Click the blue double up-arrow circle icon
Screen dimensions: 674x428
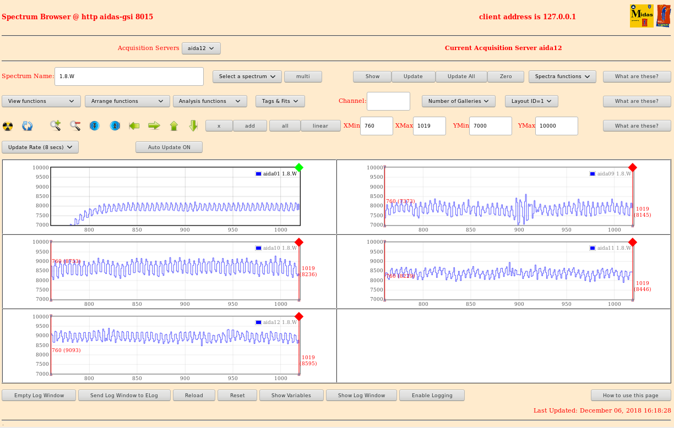coord(115,126)
